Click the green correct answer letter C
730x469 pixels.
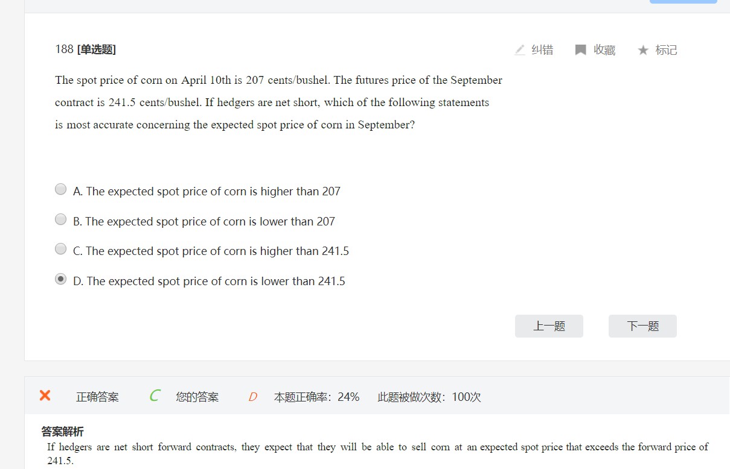pos(155,396)
